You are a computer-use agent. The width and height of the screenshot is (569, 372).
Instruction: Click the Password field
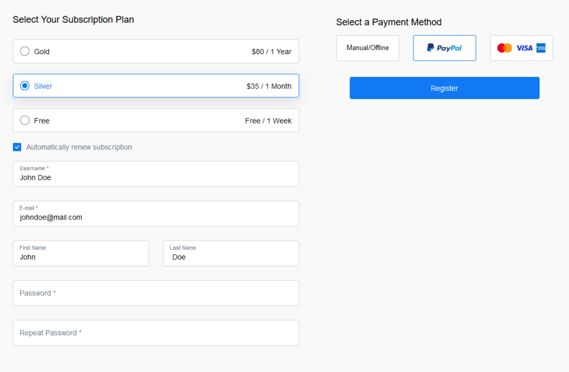click(156, 293)
